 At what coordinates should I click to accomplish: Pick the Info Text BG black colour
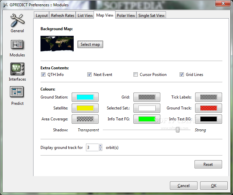tap(208, 119)
